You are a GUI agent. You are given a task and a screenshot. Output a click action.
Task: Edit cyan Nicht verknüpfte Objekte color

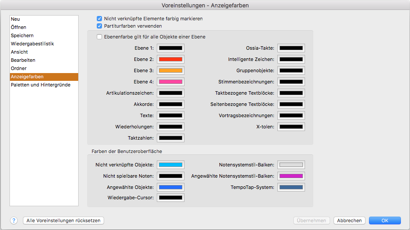tap(171, 165)
